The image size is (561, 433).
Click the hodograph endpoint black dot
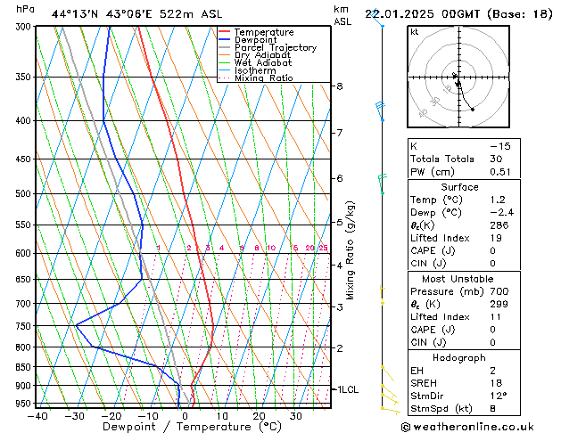coord(473,110)
